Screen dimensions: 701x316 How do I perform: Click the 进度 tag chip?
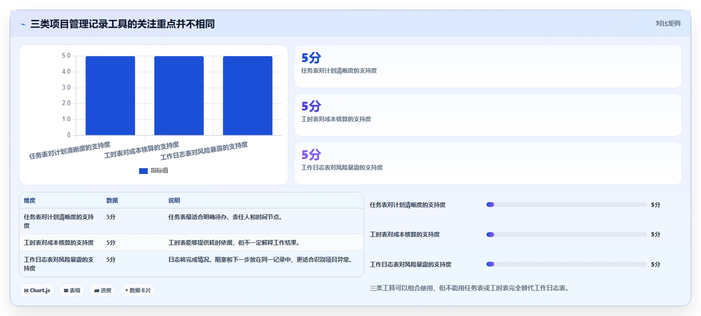pos(102,290)
